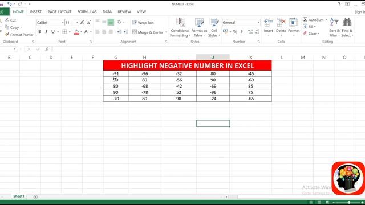365x205 pixels.
Task: Open the DATA tab
Action: coord(107,11)
